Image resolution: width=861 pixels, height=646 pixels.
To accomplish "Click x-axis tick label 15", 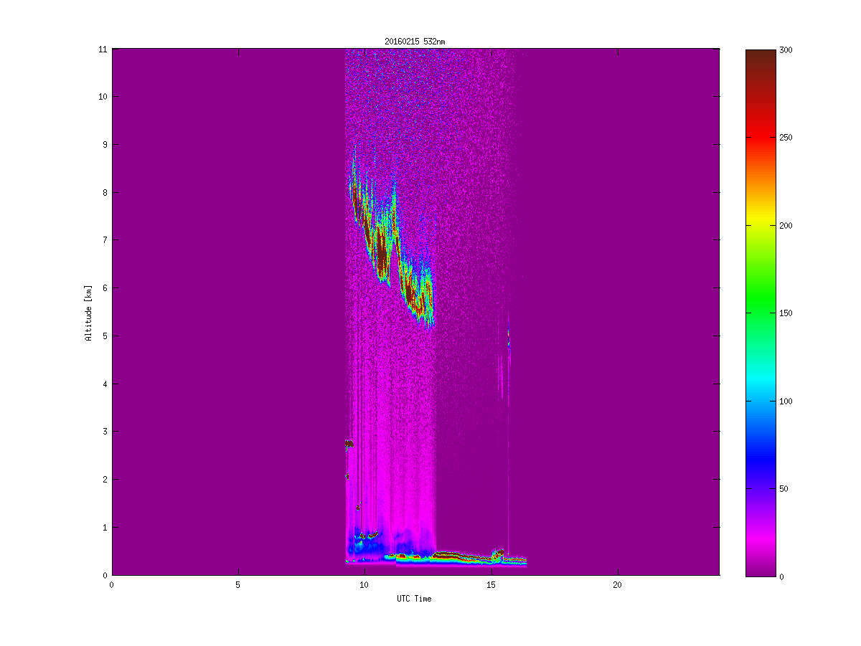I will (x=491, y=585).
